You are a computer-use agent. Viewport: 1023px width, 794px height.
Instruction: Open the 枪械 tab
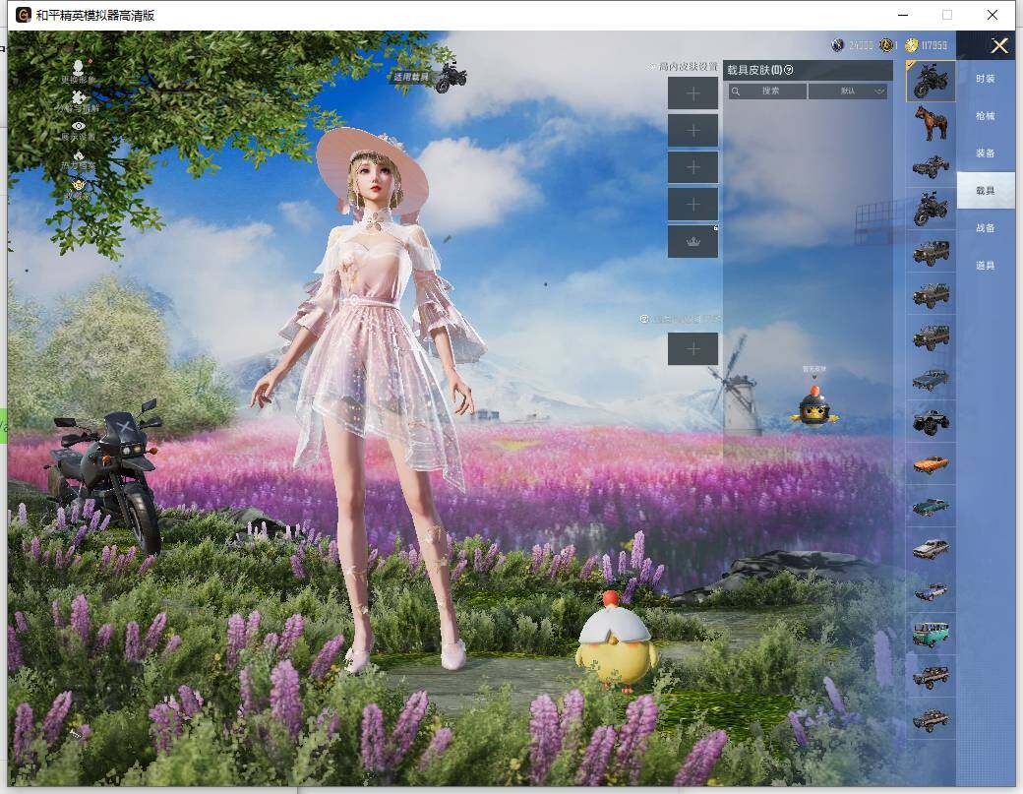coord(985,116)
